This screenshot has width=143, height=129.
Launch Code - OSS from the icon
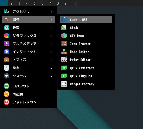click(x=64, y=19)
